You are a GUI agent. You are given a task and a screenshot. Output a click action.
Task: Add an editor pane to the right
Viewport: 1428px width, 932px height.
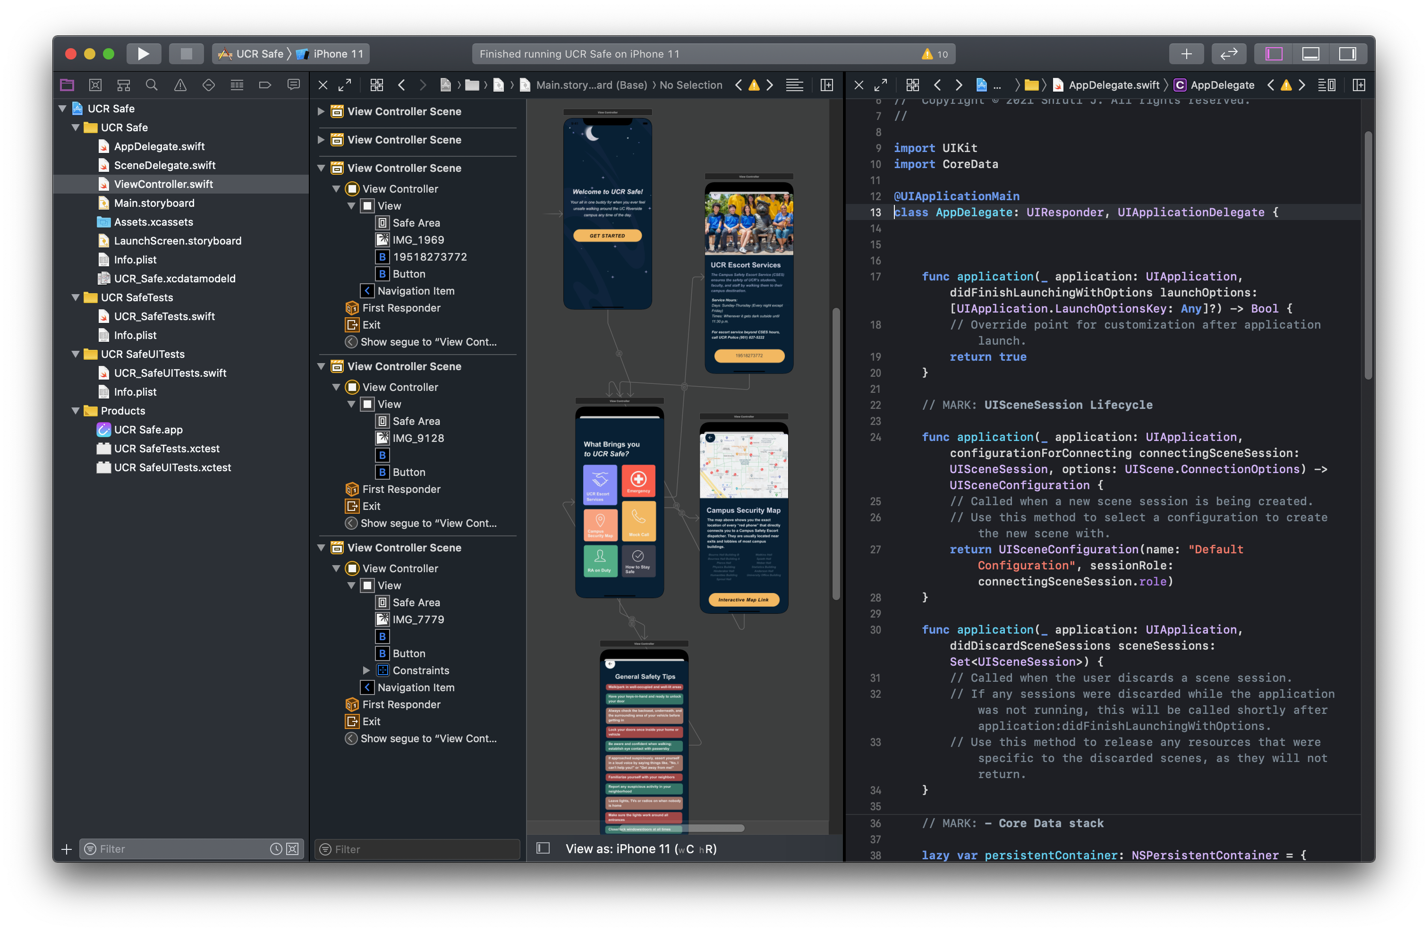1359,85
